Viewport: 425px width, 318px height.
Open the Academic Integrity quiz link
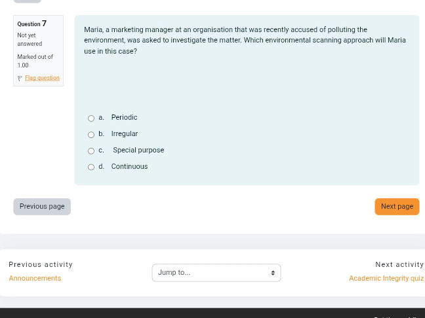(386, 279)
